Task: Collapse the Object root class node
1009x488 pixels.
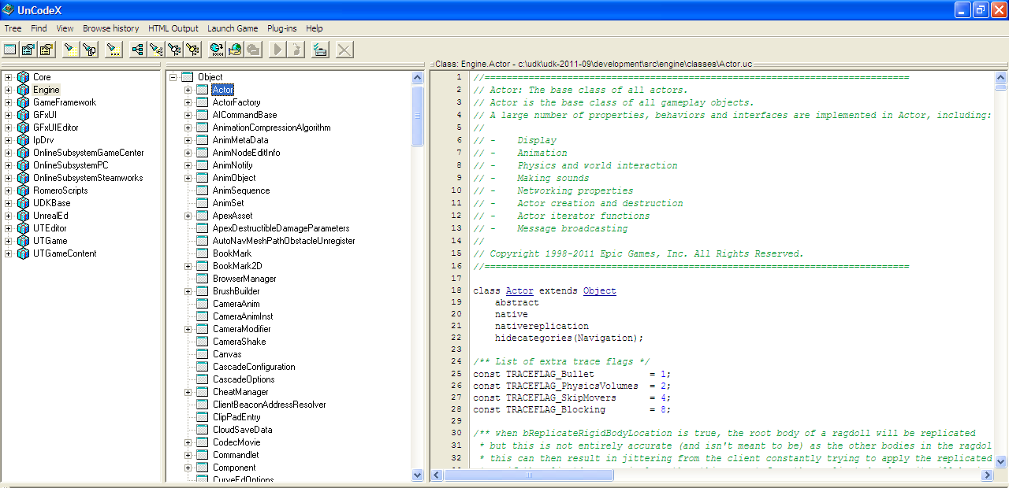Action: click(x=173, y=77)
